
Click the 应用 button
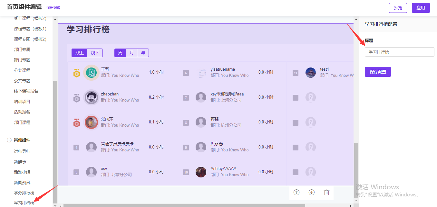point(421,8)
